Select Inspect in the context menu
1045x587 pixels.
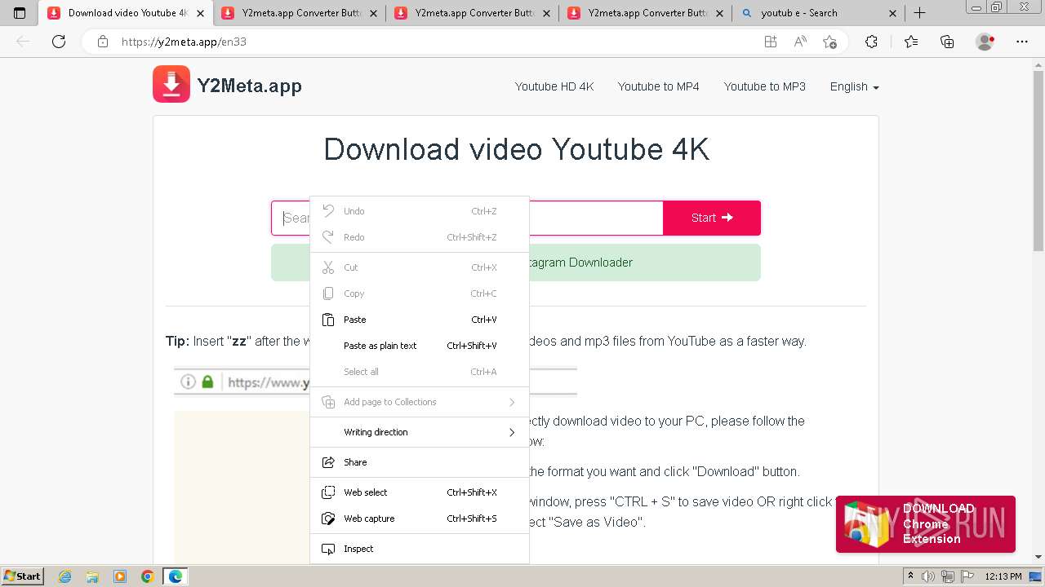click(420, 549)
